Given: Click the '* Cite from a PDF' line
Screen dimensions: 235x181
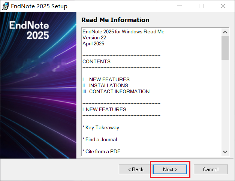Looking at the screenshot, I should point(101,151).
